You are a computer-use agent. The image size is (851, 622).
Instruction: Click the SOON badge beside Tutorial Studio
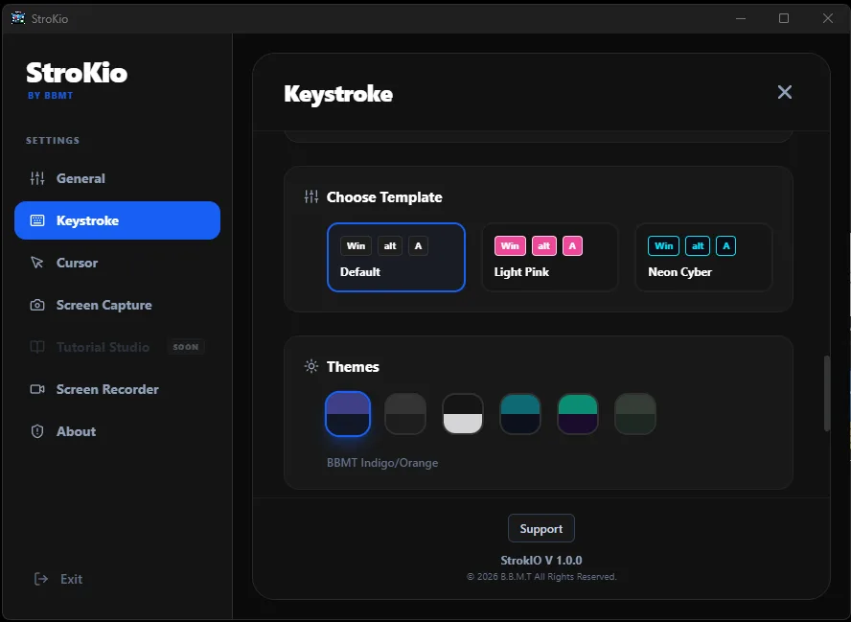tap(186, 347)
